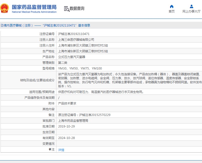Image resolution: width=202 pixels, height=163 pixels.
Task: Click the 网上办事大厅 user icon
Action: click(x=192, y=6)
